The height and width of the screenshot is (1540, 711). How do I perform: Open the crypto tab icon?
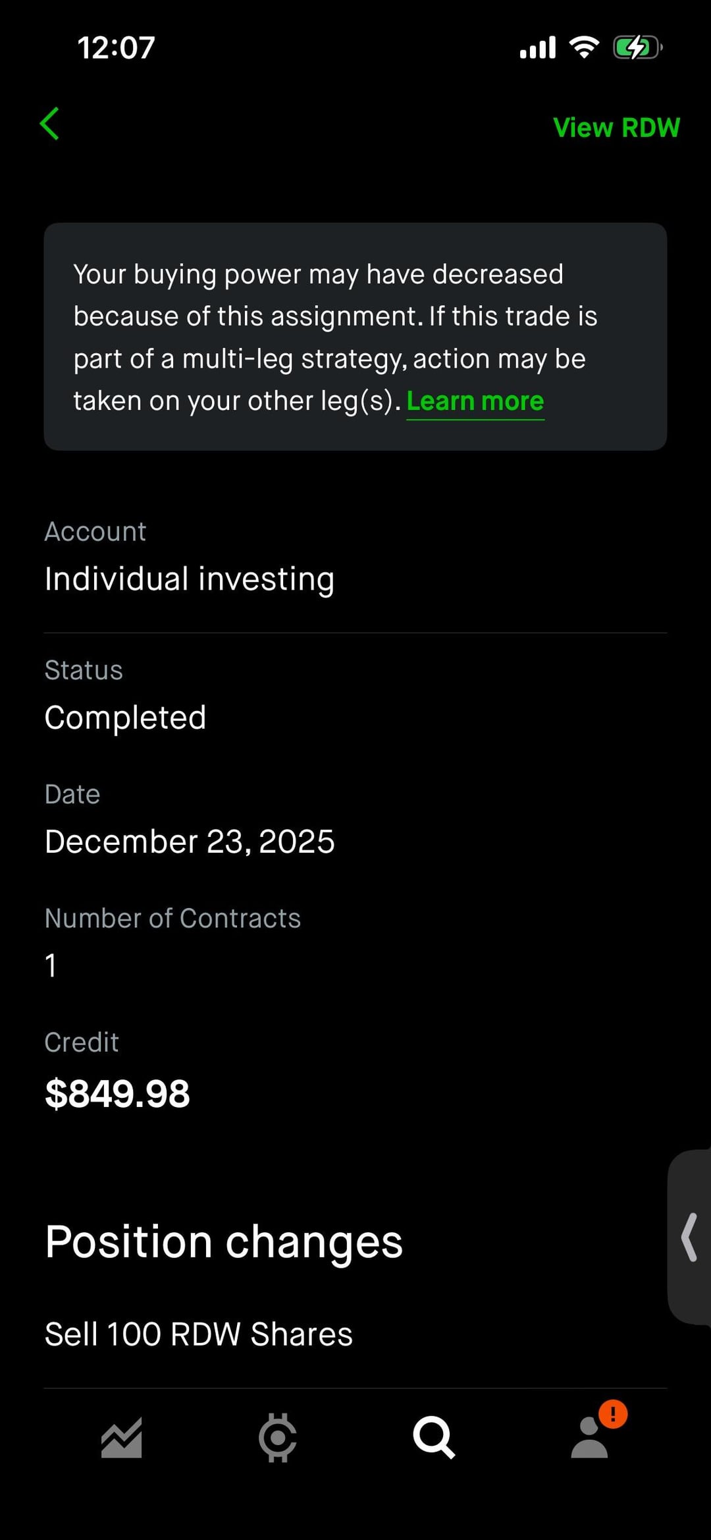[x=277, y=1437]
